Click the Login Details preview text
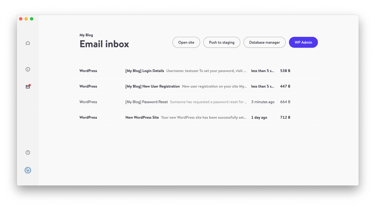This screenshot has height=207, width=375. pos(206,71)
